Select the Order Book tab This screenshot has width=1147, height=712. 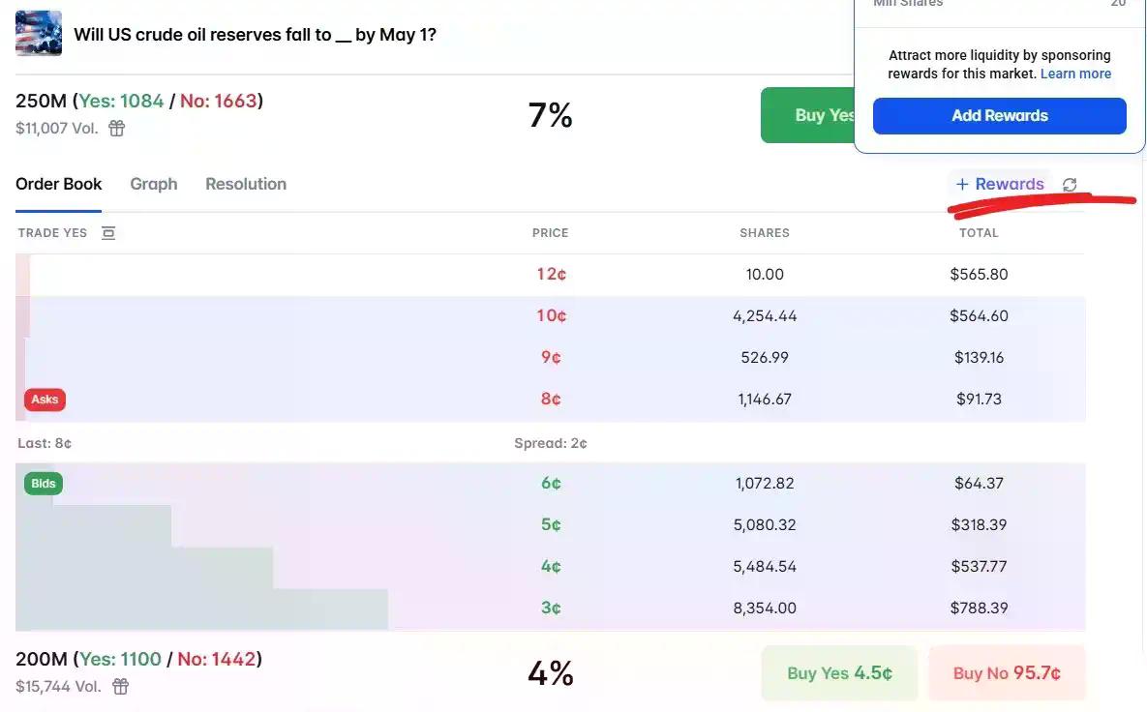[x=59, y=184]
